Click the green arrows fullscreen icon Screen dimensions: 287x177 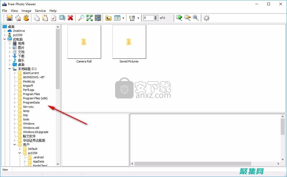click(x=90, y=18)
